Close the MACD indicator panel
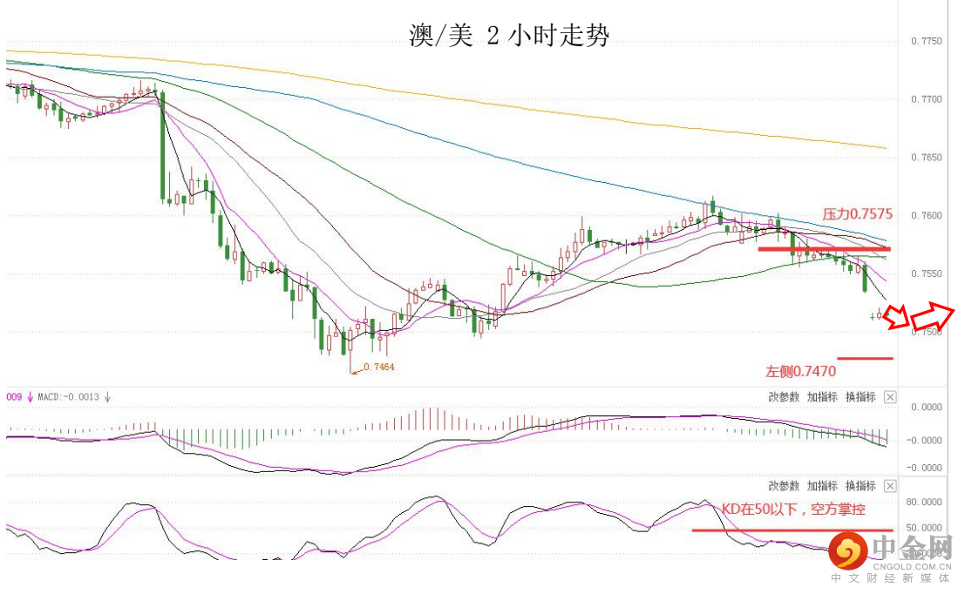The height and width of the screenshot is (594, 965). point(890,397)
